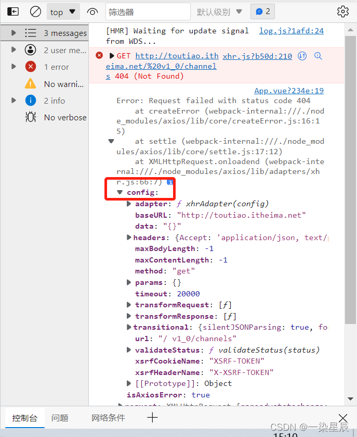The height and width of the screenshot is (437, 357).
Task: Select the url "/ v1_0/channels" value
Action: click(197, 339)
